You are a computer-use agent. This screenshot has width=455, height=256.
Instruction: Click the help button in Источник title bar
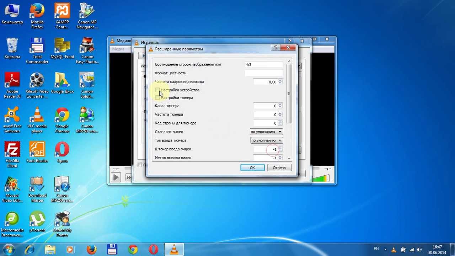click(290, 41)
